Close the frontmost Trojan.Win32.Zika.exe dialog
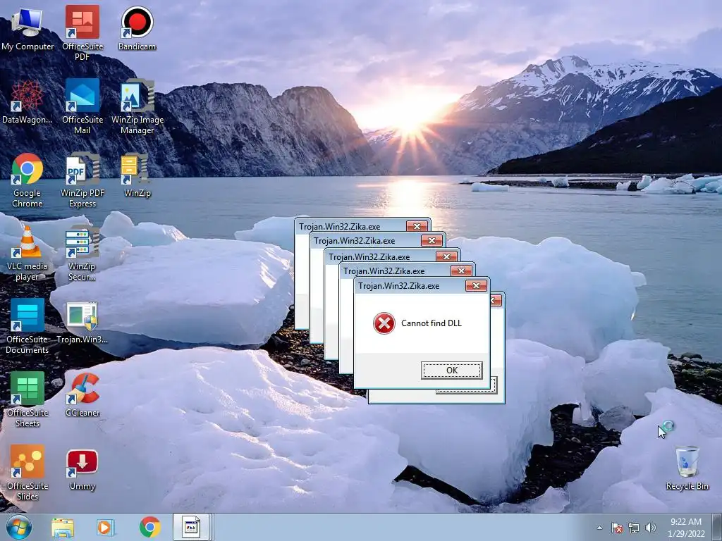The width and height of the screenshot is (722, 541). tap(476, 286)
